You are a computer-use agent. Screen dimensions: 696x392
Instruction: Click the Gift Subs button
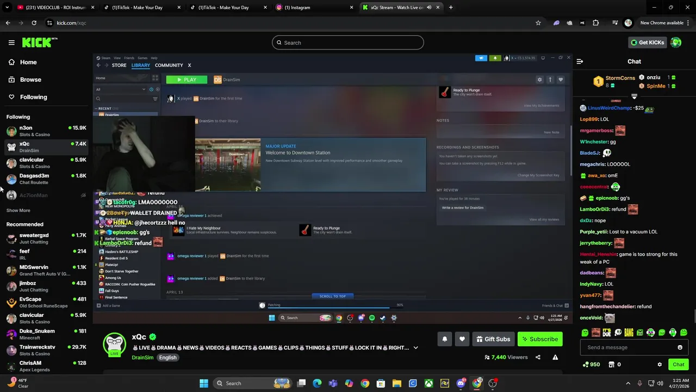click(493, 339)
